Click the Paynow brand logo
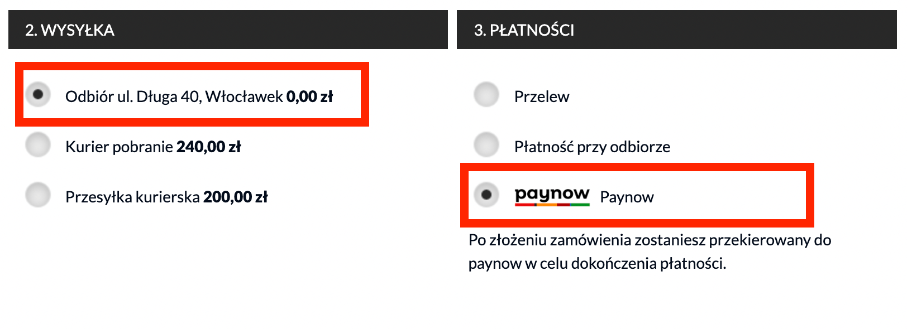 click(552, 196)
